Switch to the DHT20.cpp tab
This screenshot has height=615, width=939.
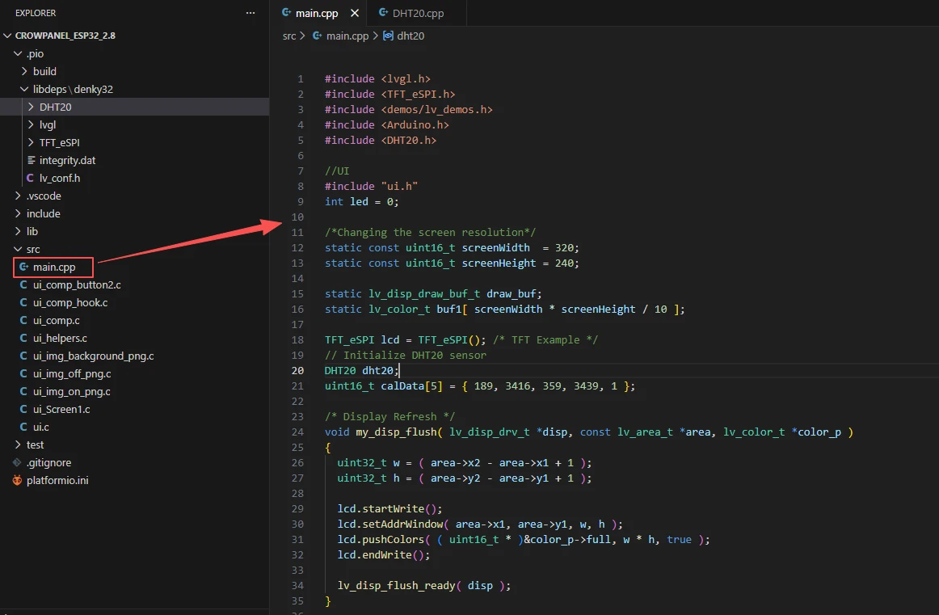[x=417, y=13]
